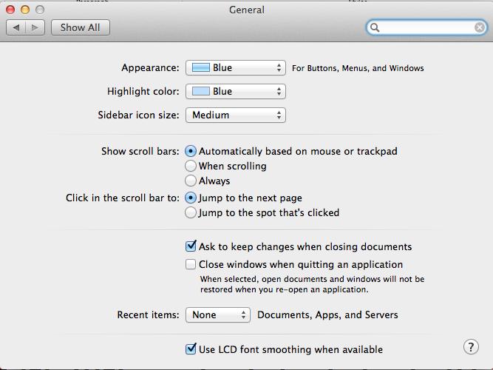The width and height of the screenshot is (493, 370).
Task: Click the back navigation arrow
Action: [16, 27]
